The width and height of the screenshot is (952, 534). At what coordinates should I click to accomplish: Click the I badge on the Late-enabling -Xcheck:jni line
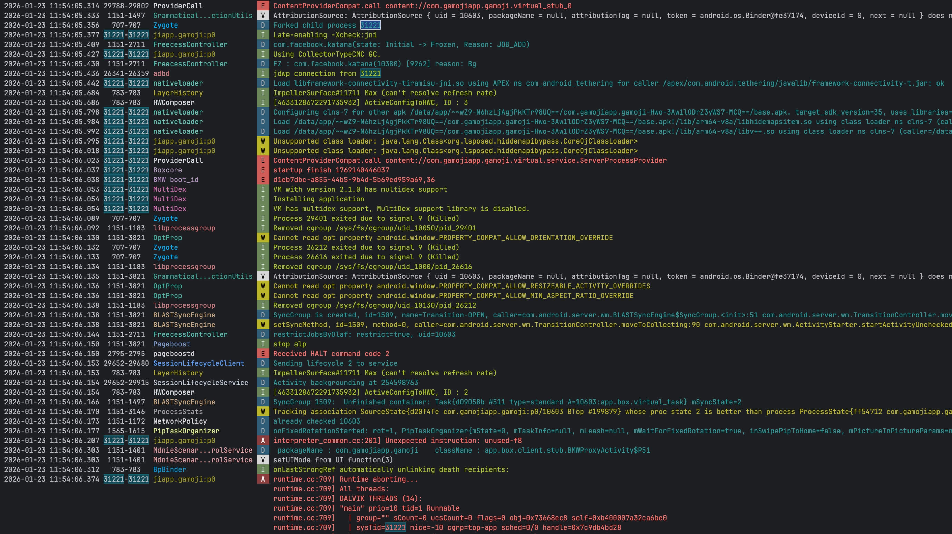coord(263,35)
